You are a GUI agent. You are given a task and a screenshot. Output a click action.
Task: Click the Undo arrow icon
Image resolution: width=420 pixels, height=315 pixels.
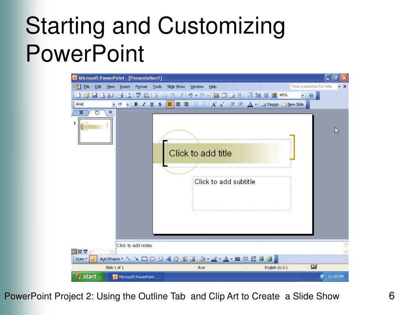pos(190,95)
